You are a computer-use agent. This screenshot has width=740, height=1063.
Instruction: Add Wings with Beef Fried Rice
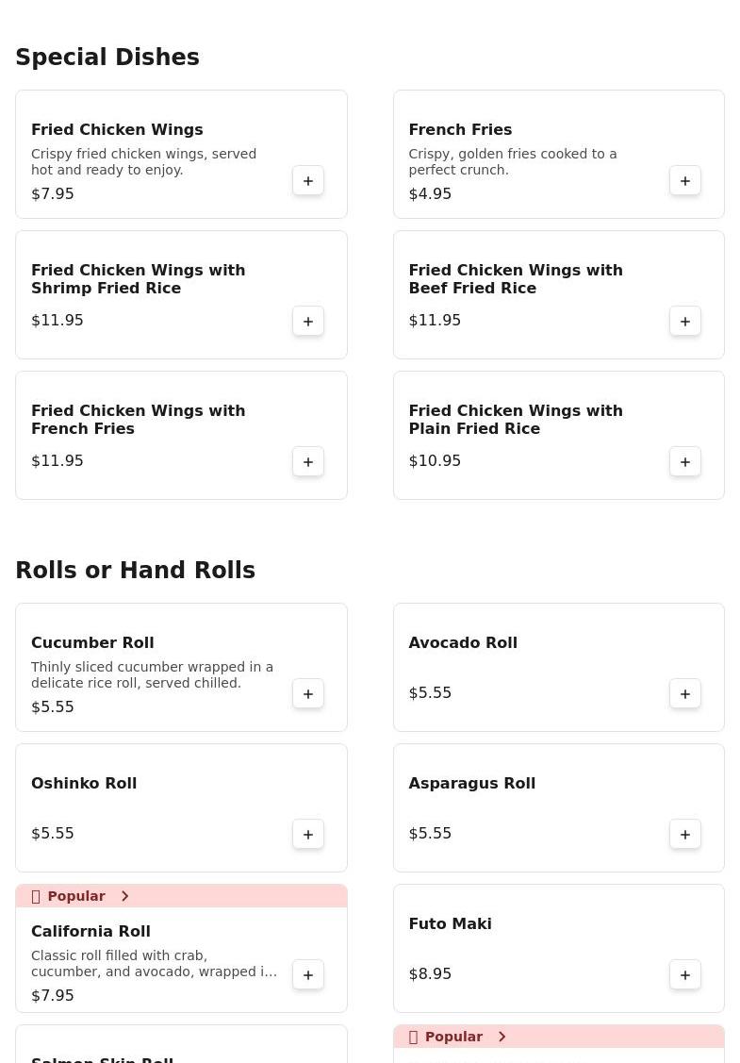pos(685,322)
